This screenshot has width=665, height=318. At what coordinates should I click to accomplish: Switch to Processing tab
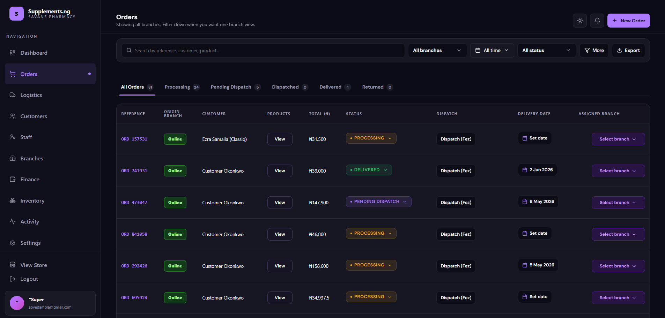click(x=182, y=87)
